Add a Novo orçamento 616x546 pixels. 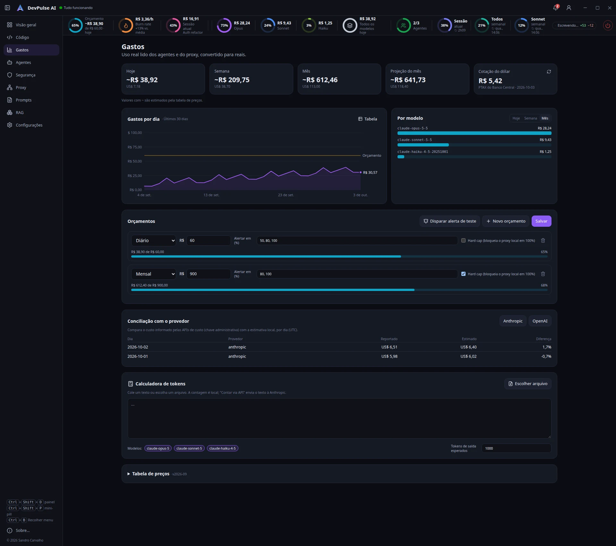tap(506, 221)
